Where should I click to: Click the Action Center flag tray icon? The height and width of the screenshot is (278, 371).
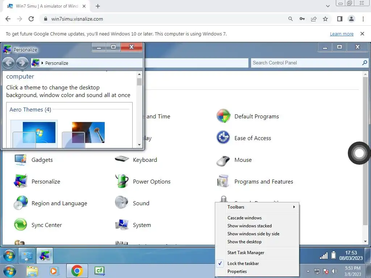tap(326, 271)
